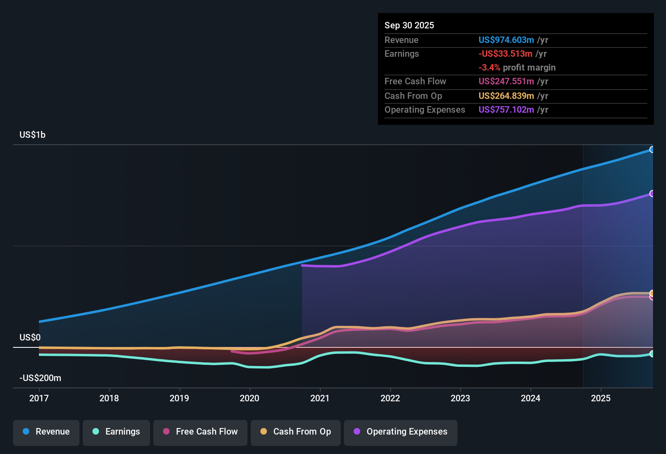This screenshot has width=666, height=454.
Task: Expand details for the Free Cash Flow row
Action: pos(415,81)
